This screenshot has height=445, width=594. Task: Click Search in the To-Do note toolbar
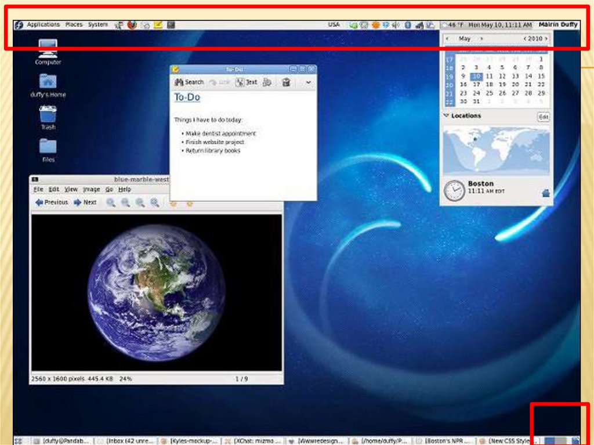pyautogui.click(x=190, y=82)
